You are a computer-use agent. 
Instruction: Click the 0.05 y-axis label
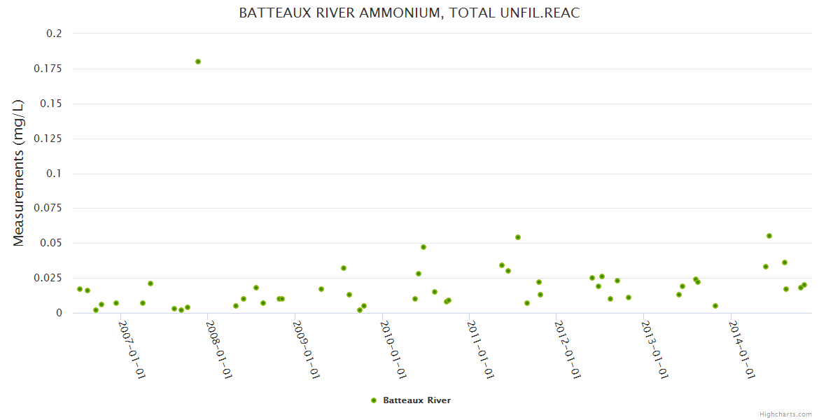coord(51,243)
